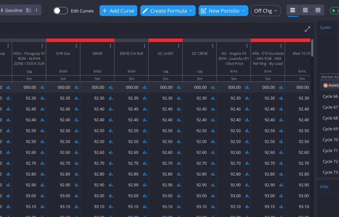The width and height of the screenshot is (339, 217).
Task: Click the red bar above GC Unl87
Action: tap(165, 40)
